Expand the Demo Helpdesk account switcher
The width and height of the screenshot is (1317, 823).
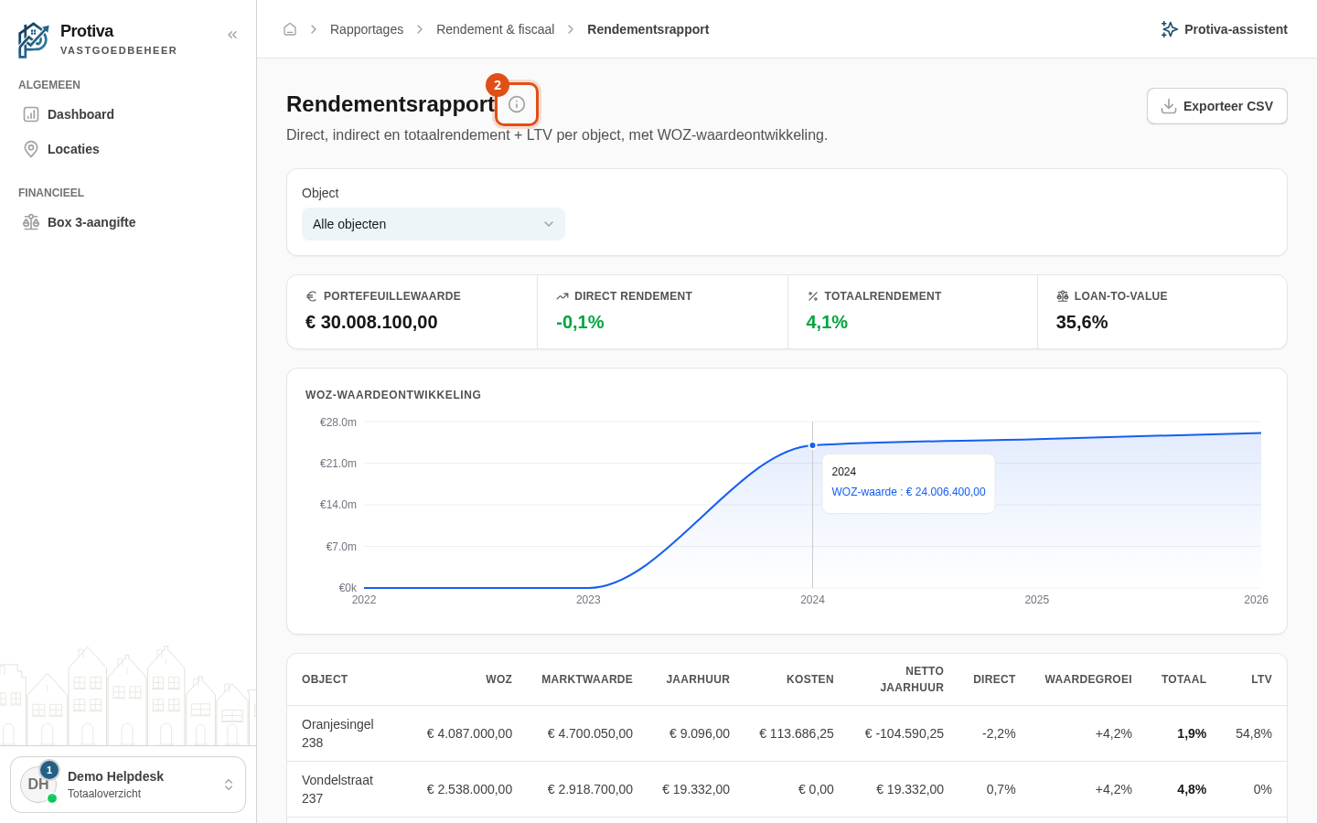tap(128, 785)
